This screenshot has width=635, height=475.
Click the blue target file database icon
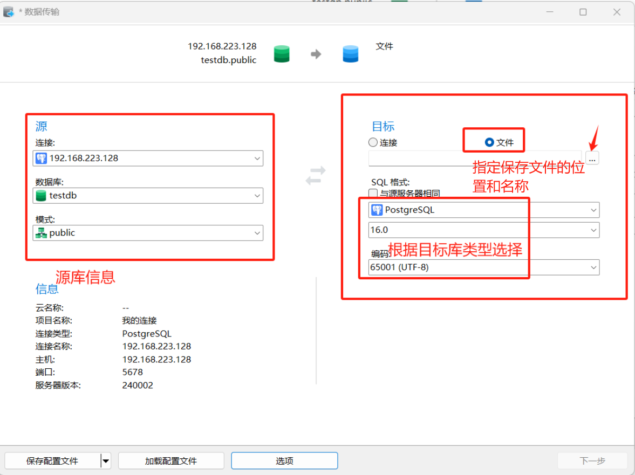click(351, 54)
